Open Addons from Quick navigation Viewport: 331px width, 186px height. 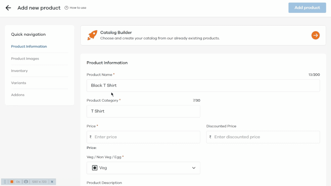point(18,95)
